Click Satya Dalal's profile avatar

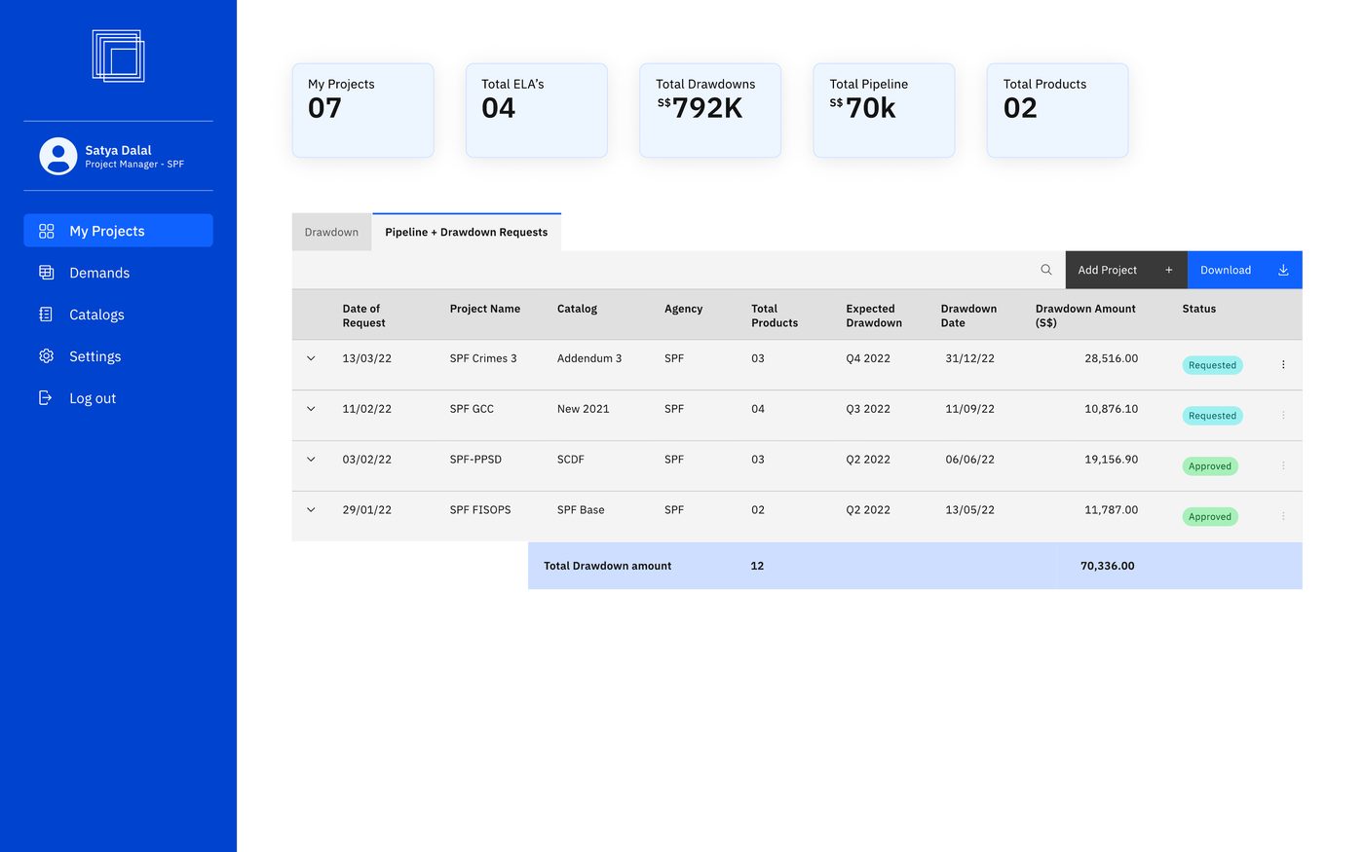[x=58, y=156]
